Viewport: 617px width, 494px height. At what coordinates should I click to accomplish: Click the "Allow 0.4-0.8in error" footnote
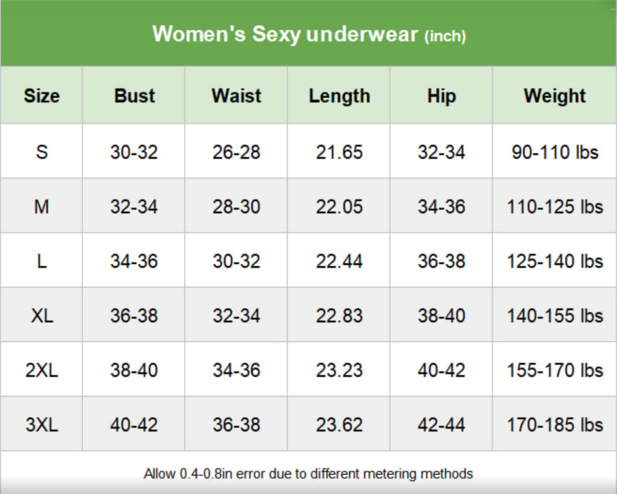308,474
